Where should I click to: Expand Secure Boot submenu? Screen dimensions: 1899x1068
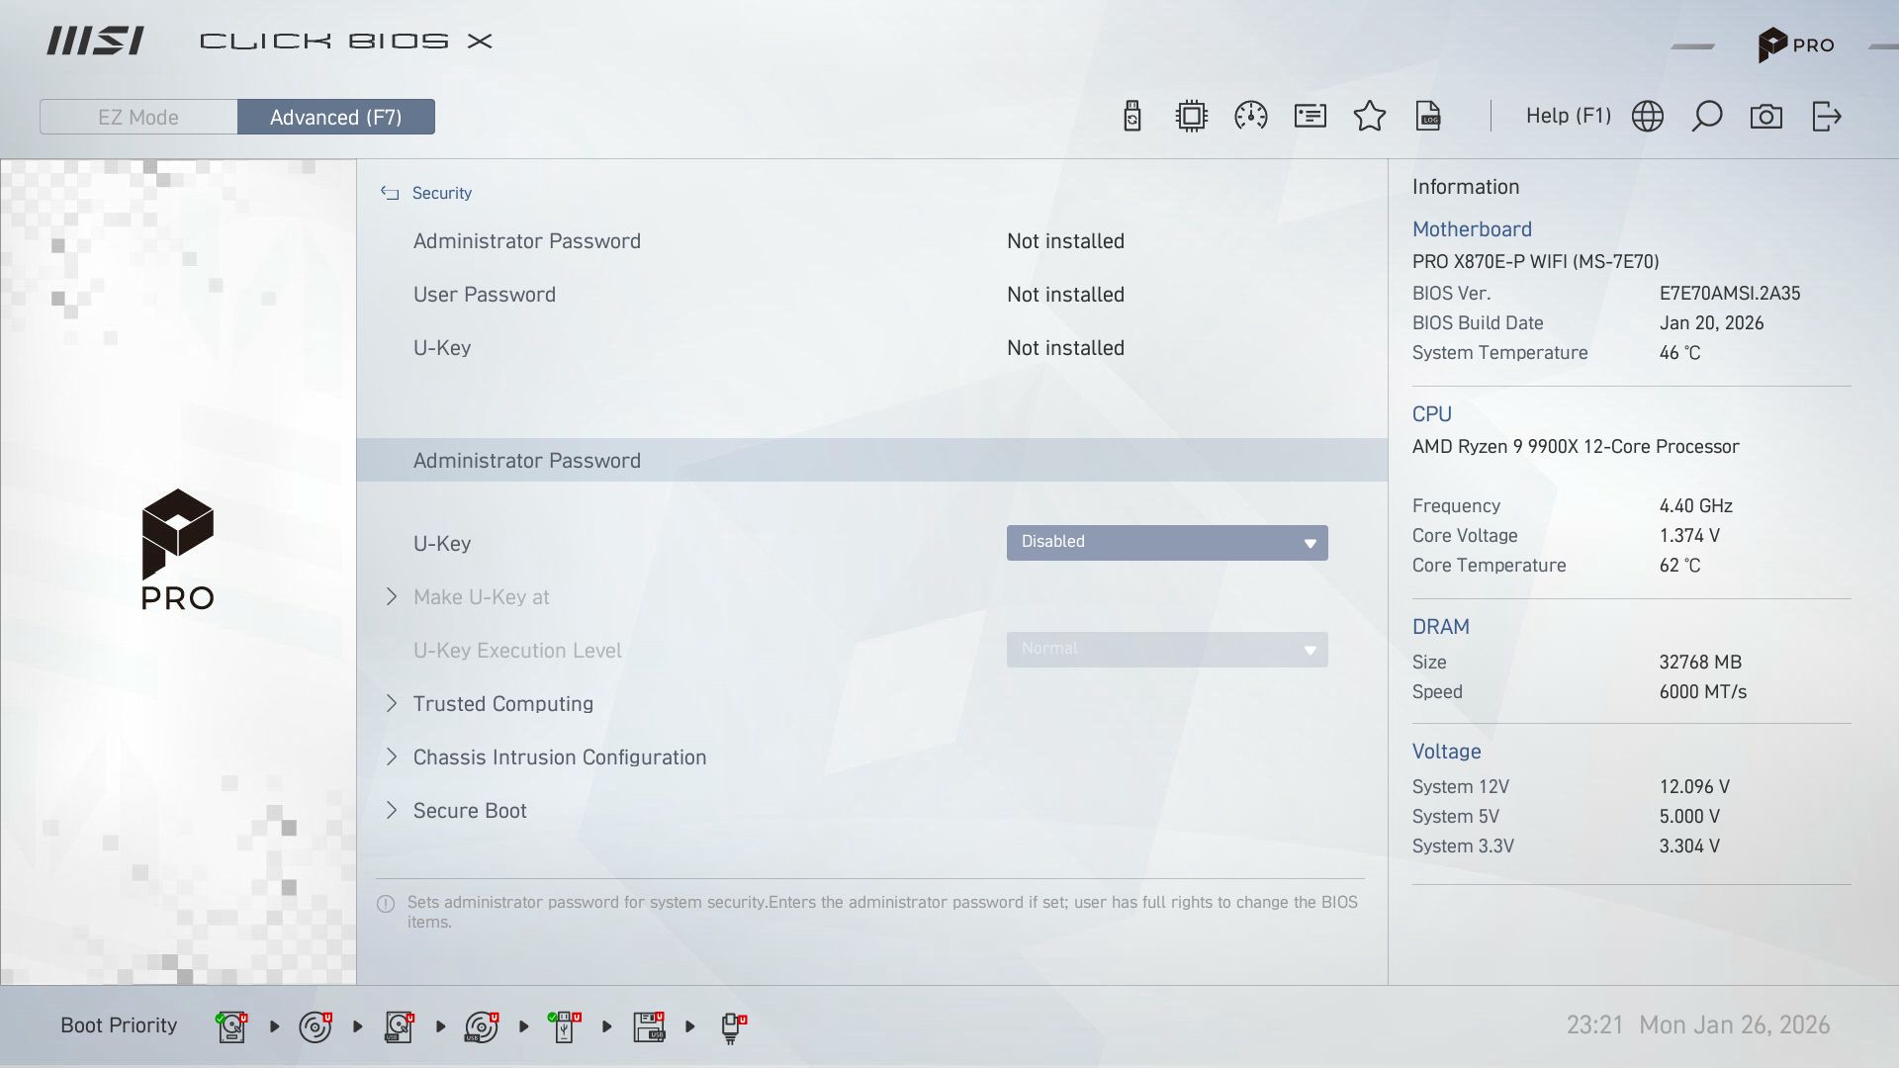469,811
